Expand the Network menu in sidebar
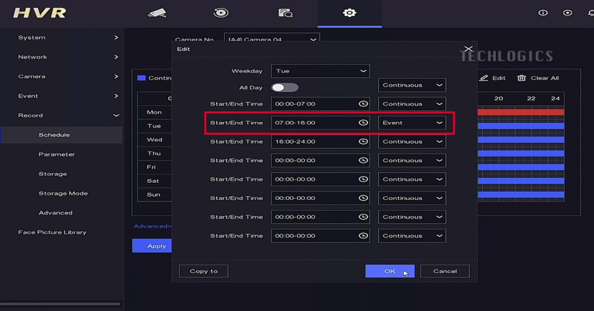Screen dimensions: 594x311 point(61,57)
